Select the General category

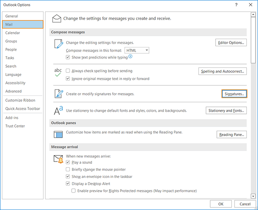[23, 16]
